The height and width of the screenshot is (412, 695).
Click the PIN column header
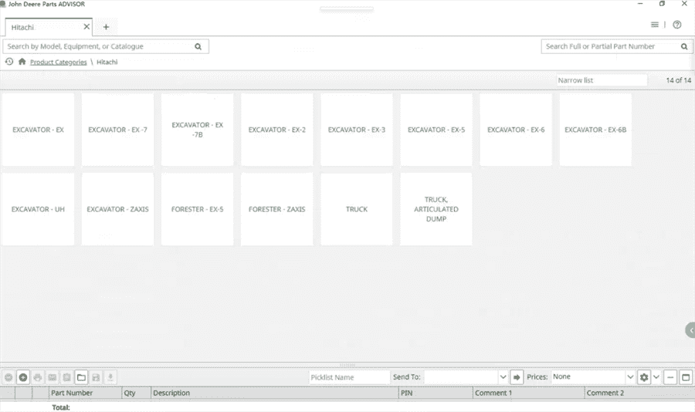[x=436, y=393]
